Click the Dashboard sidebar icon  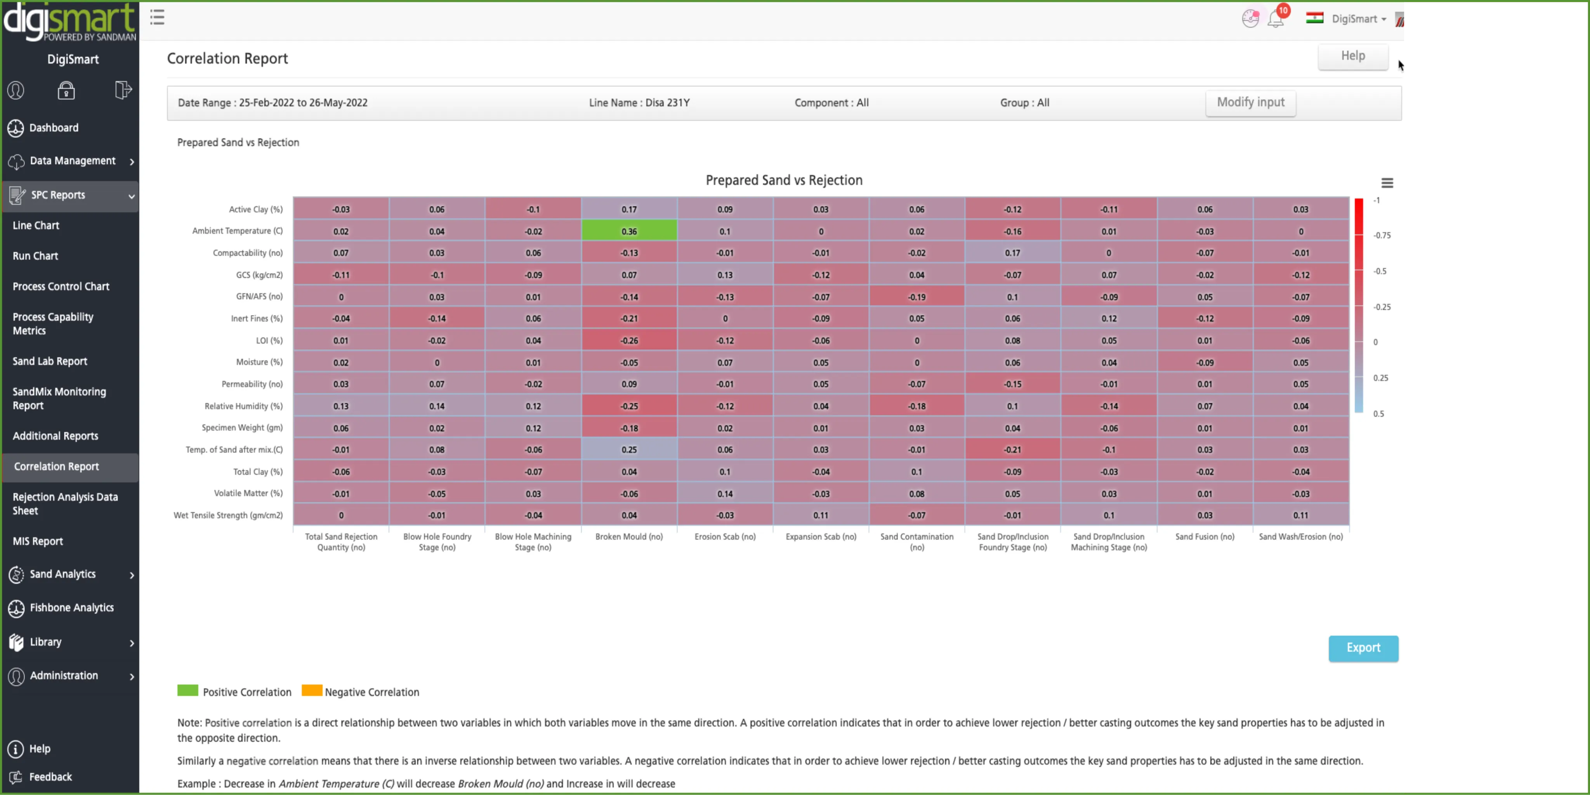point(16,128)
